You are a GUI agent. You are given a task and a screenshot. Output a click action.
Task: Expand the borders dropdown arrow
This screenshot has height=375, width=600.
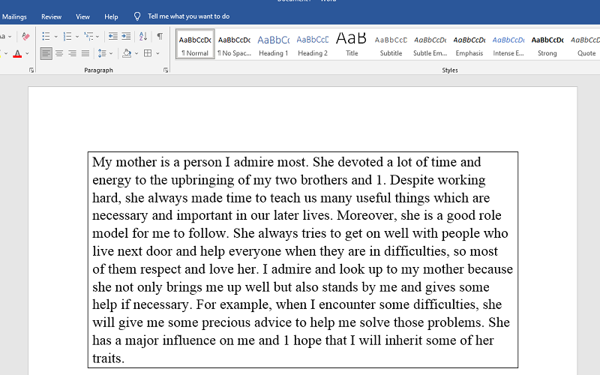[157, 53]
